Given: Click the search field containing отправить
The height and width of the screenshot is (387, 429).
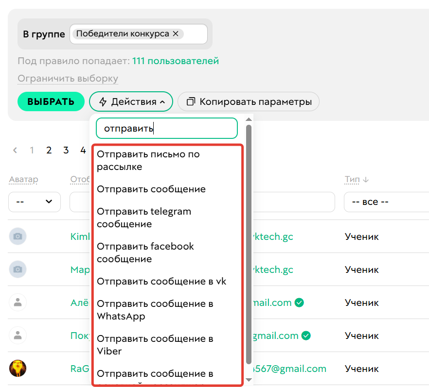Looking at the screenshot, I should [167, 128].
